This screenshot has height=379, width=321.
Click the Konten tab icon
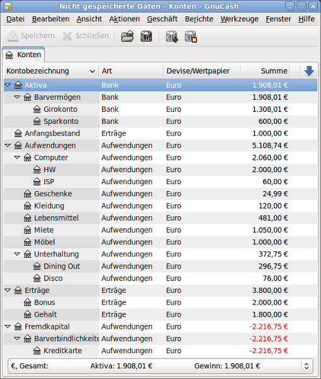[9, 55]
